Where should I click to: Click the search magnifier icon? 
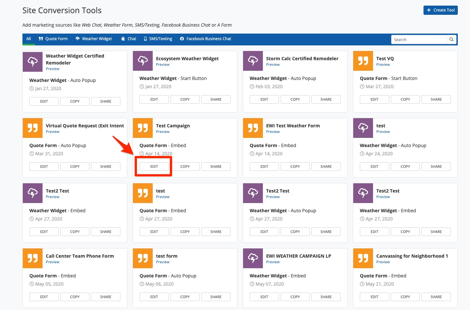point(452,39)
